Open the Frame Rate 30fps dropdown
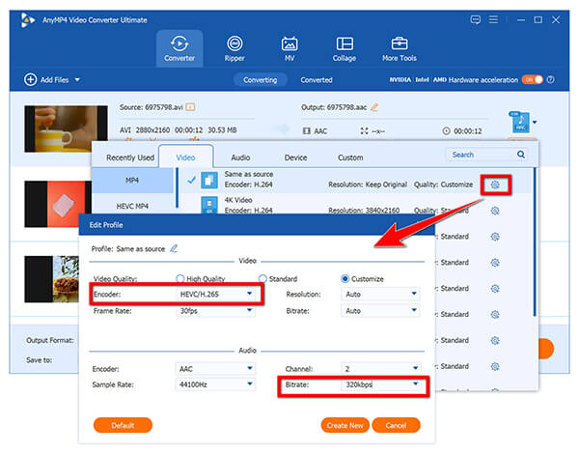 click(215, 311)
